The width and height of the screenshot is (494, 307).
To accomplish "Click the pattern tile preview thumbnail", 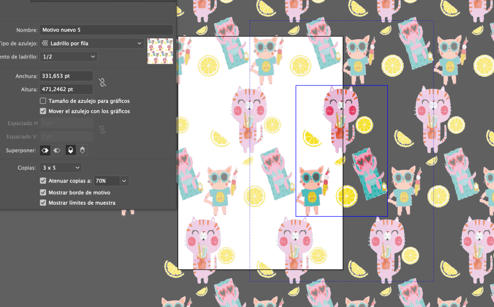I will pyautogui.click(x=160, y=51).
